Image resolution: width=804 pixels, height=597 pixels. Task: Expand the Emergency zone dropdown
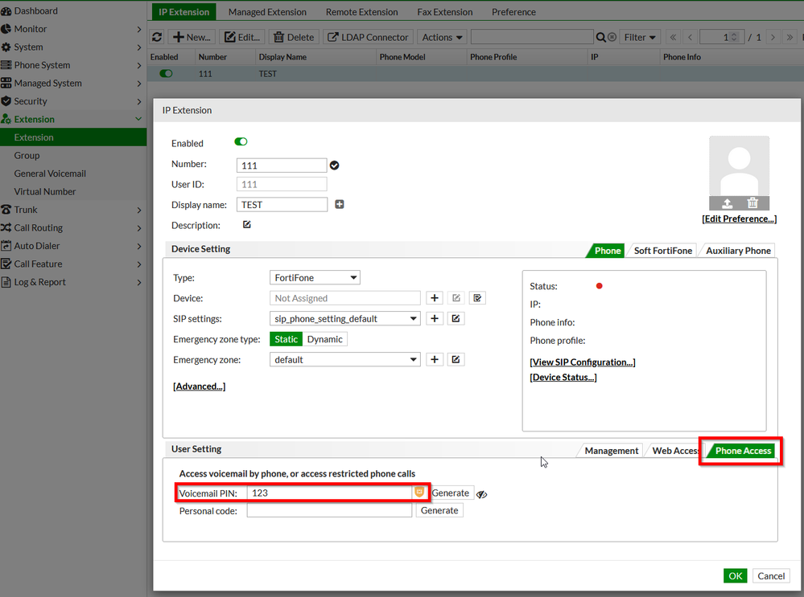pyautogui.click(x=344, y=360)
